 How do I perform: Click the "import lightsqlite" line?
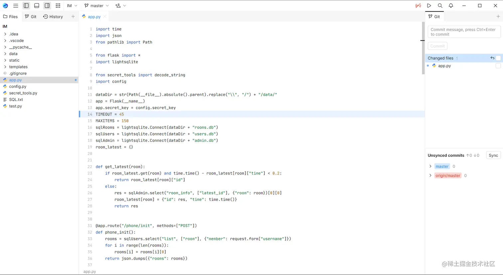coord(117,62)
